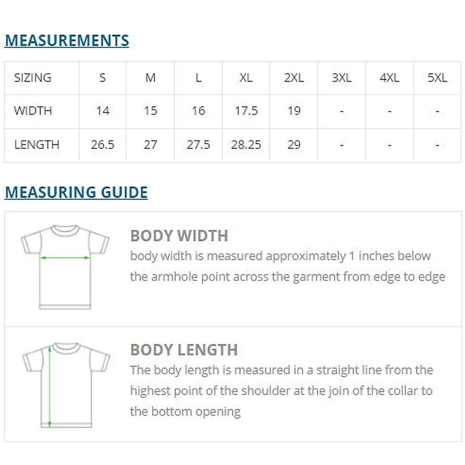Click the 19 width value for 2XL

[294, 111]
